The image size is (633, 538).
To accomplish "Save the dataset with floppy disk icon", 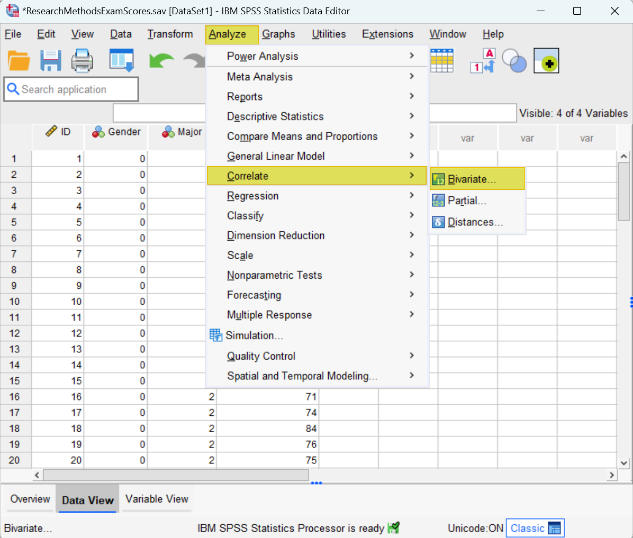I will coord(50,60).
